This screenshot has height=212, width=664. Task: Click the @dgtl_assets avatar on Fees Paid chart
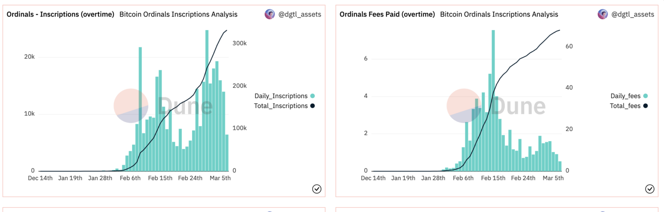pyautogui.click(x=603, y=14)
